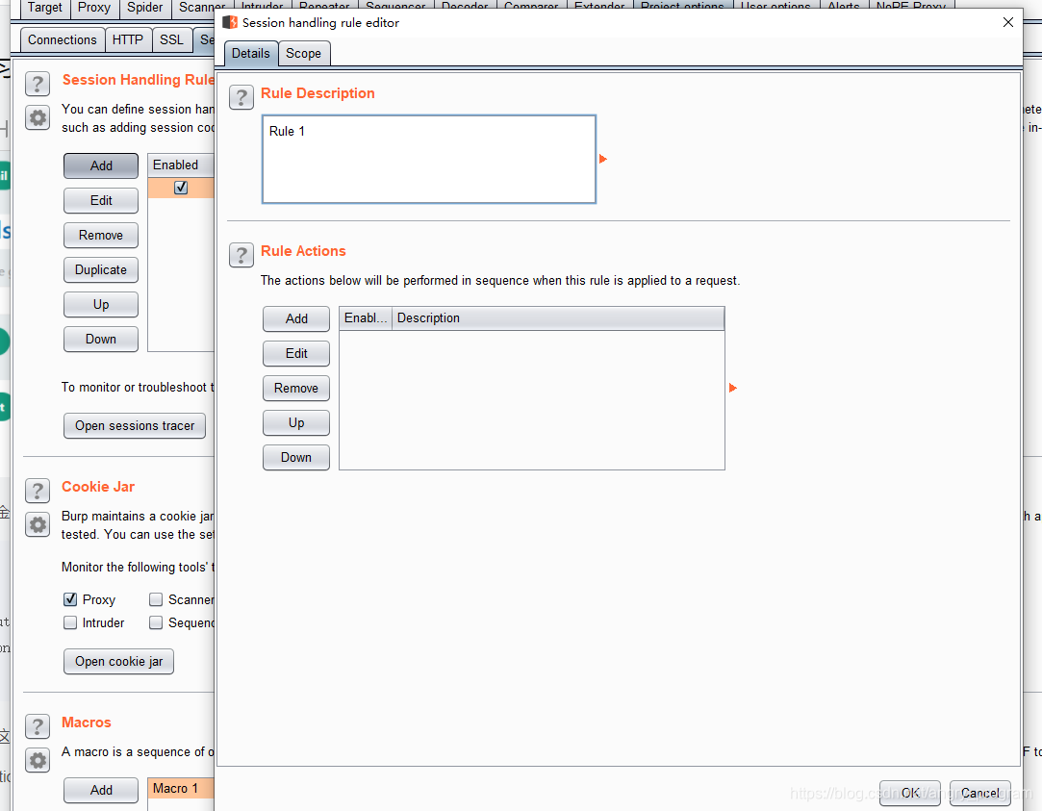
Task: Confirm the dialog with OK
Action: pos(910,793)
